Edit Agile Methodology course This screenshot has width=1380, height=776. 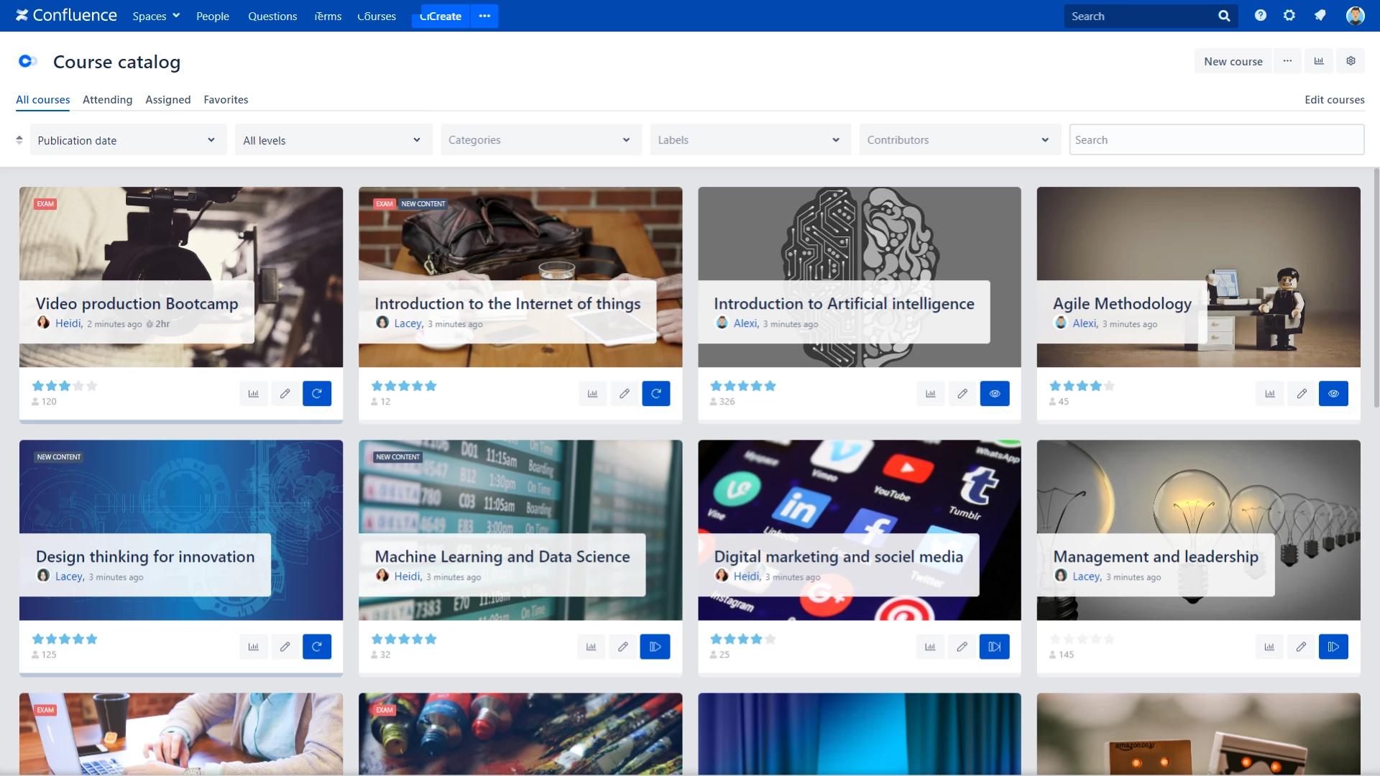[1302, 394]
